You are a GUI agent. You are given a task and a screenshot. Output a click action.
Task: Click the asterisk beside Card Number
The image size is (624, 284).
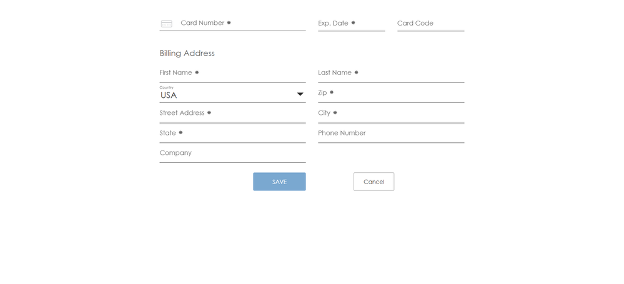229,22
